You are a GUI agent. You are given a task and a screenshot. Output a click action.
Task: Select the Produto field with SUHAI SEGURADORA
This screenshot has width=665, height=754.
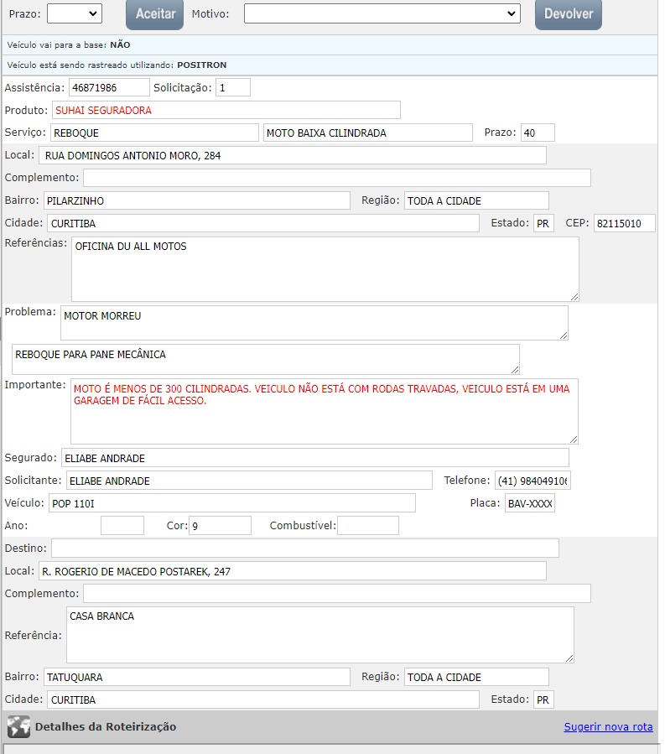(x=226, y=110)
